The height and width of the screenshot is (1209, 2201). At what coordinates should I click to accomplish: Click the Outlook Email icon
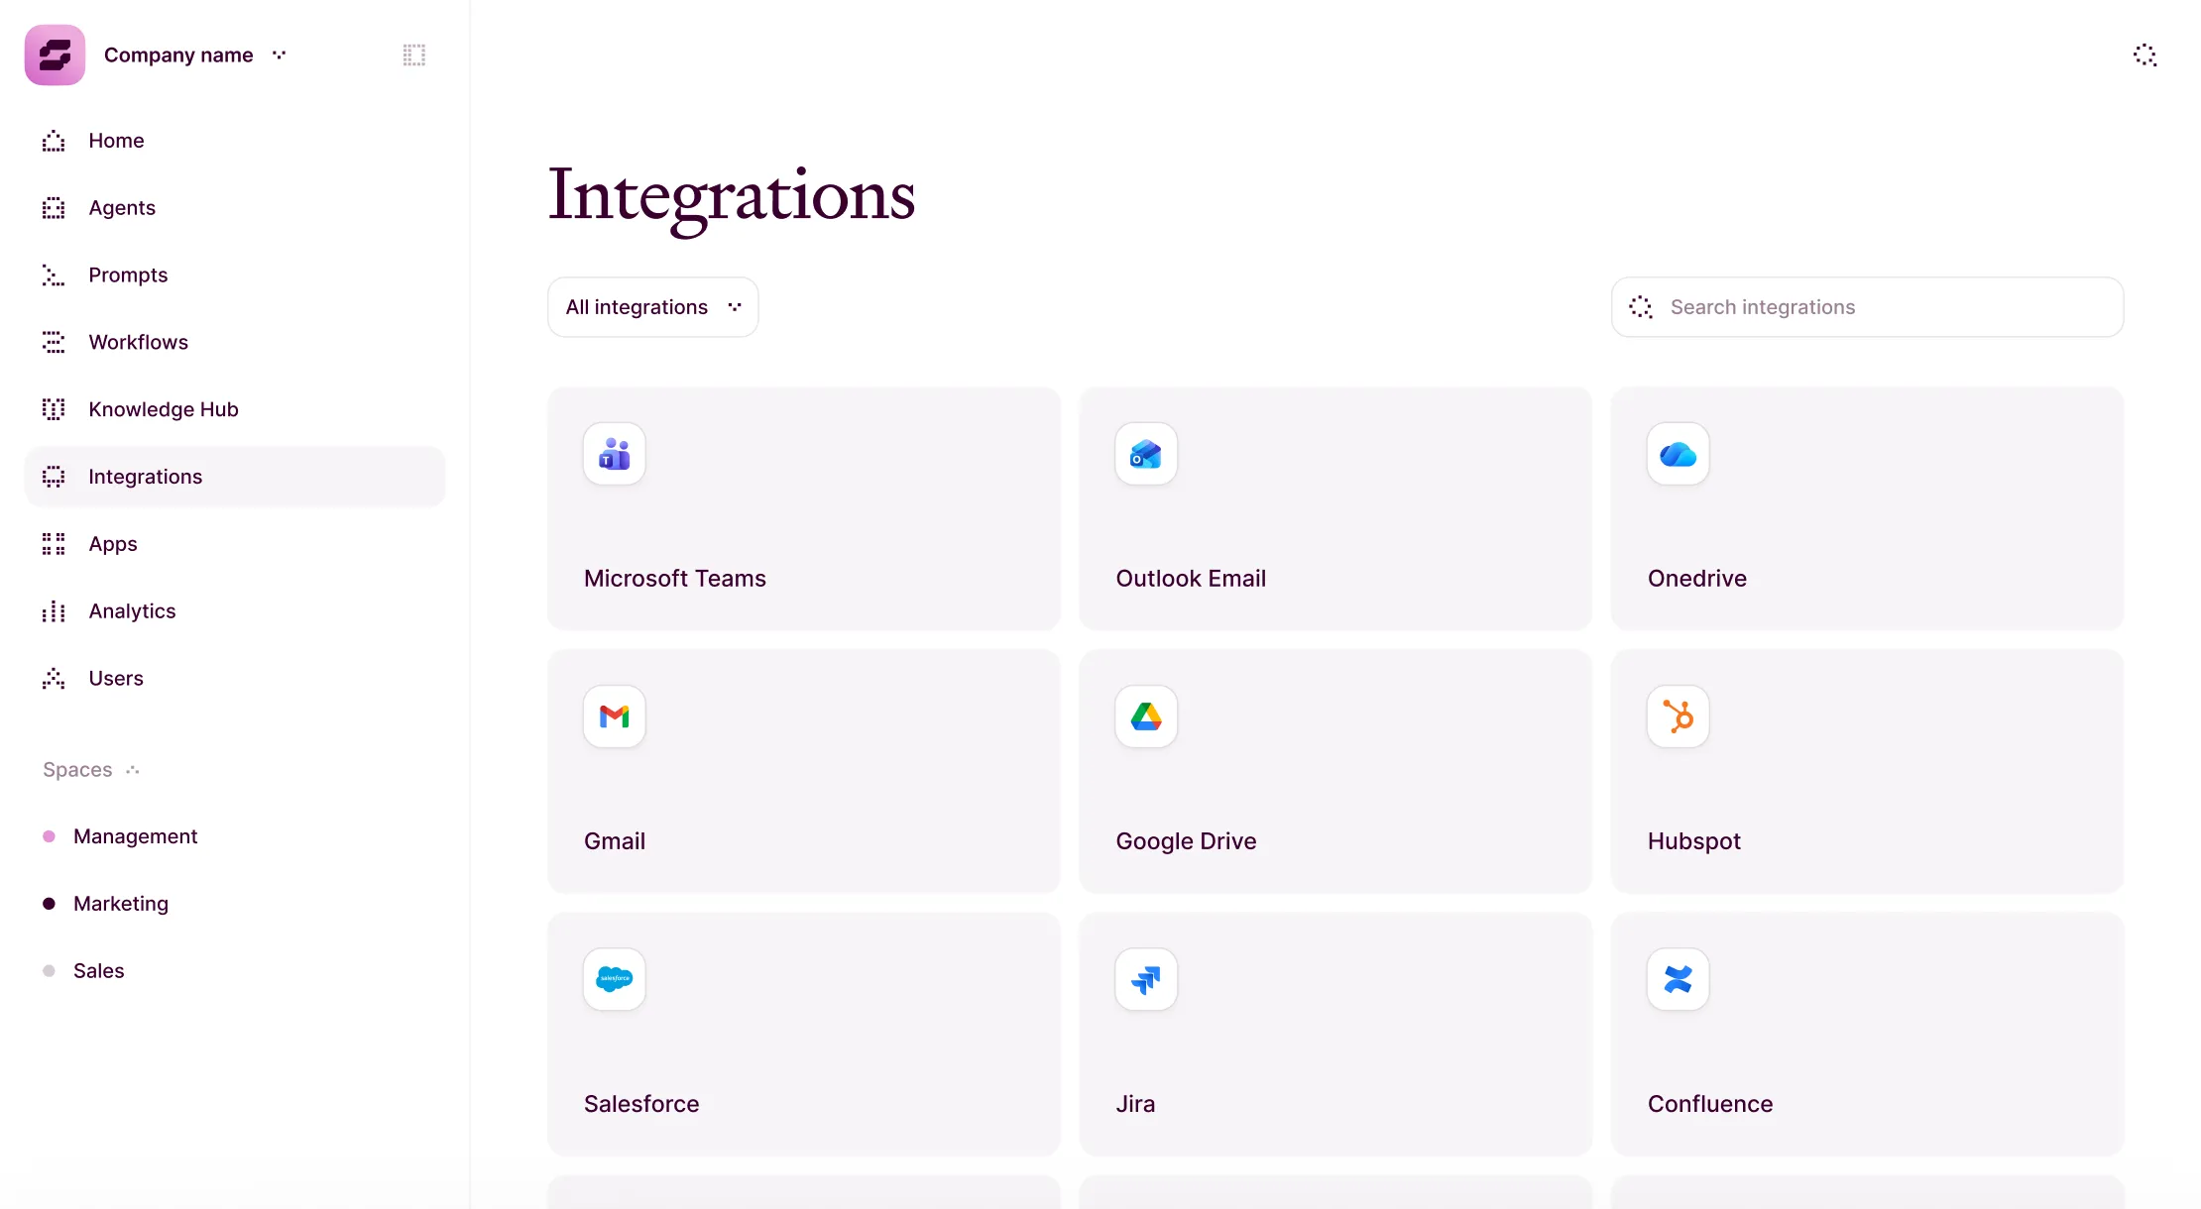click(1145, 455)
